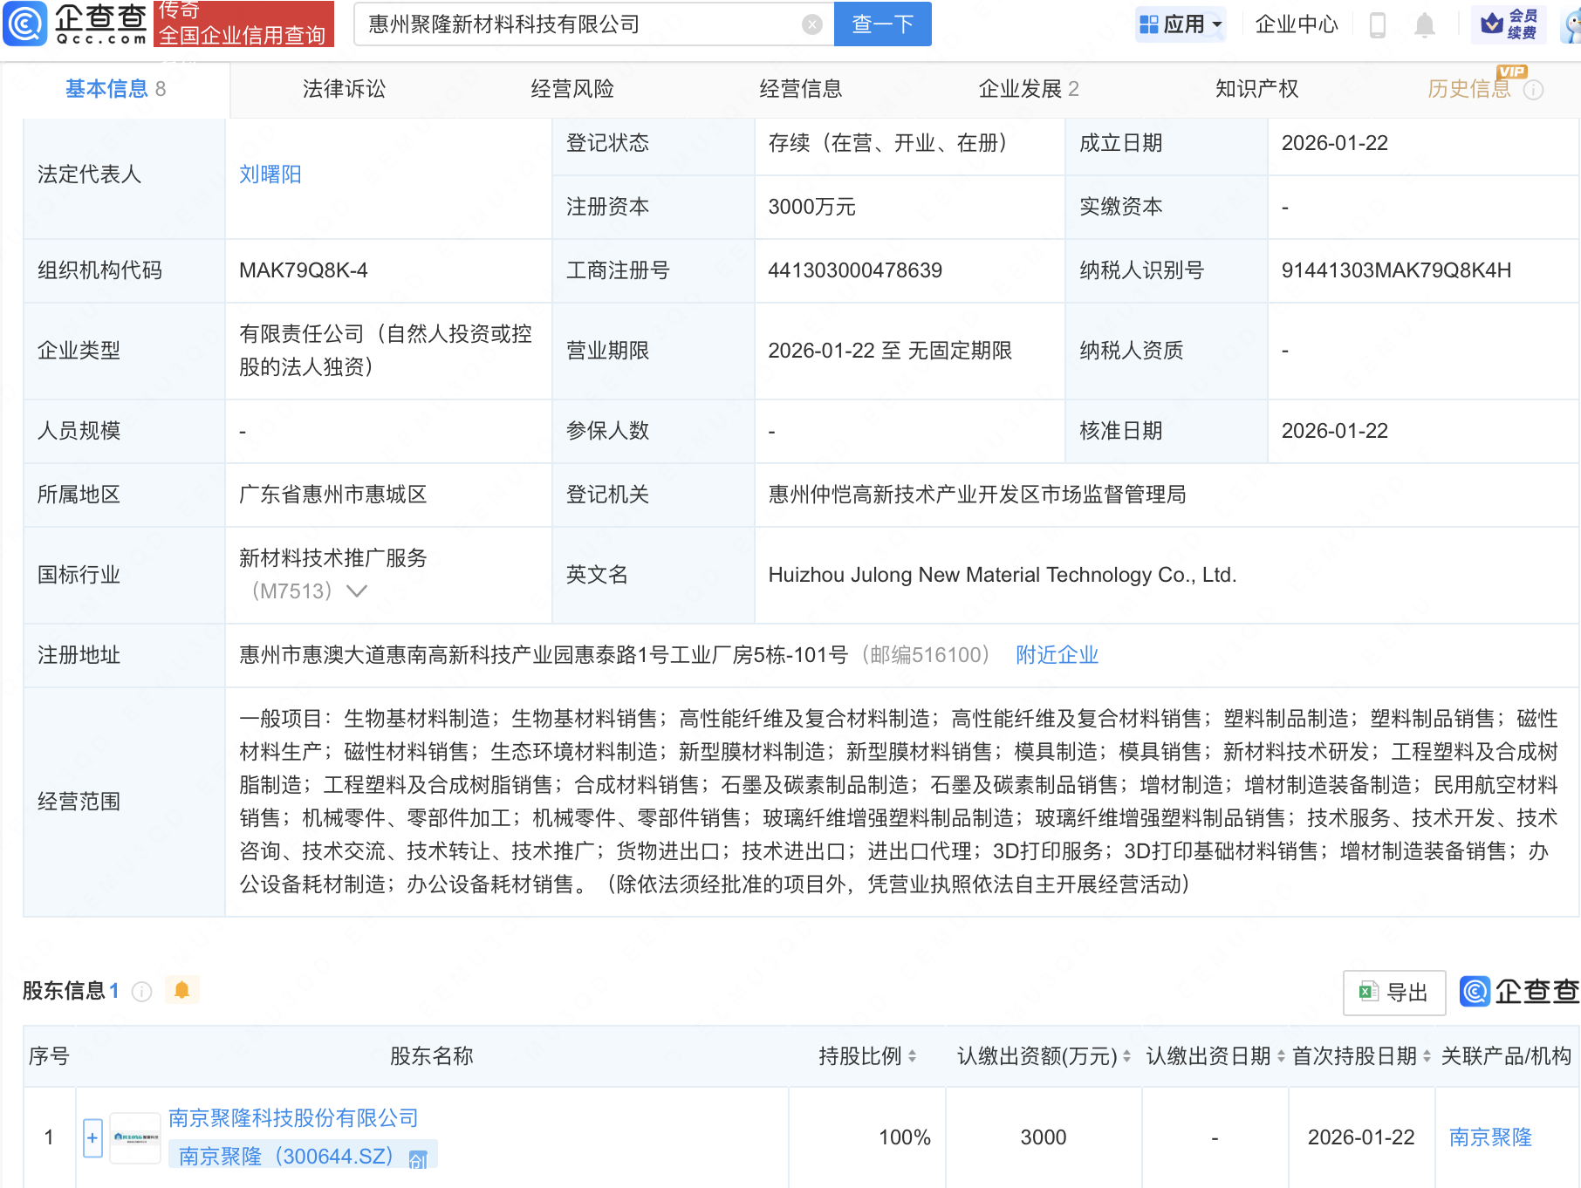Toggle sorting on the 持股比例 column
Viewport: 1581px width, 1188px height.
coord(913,1055)
